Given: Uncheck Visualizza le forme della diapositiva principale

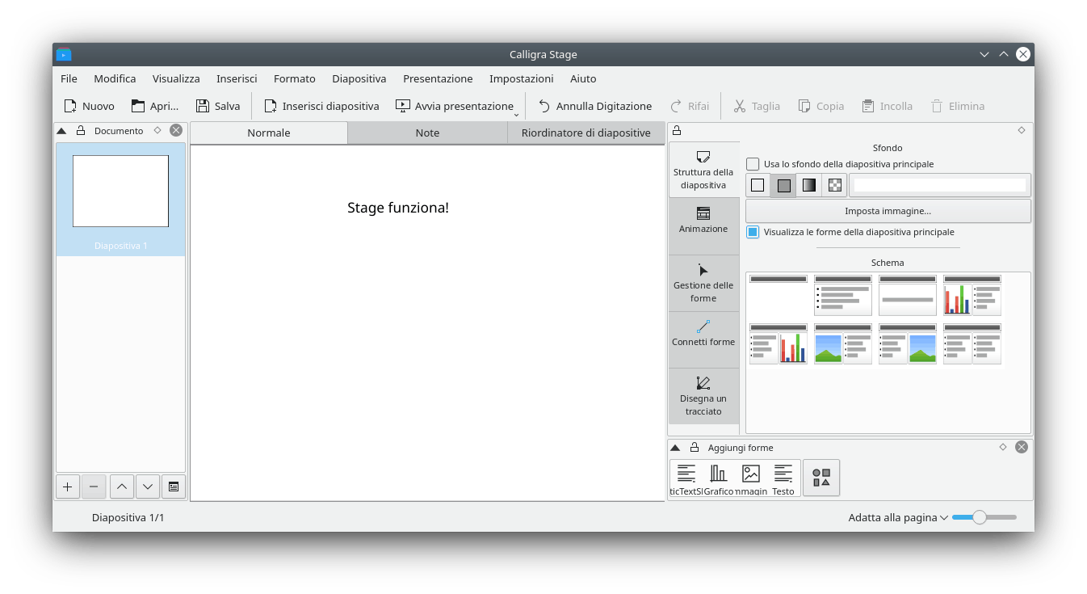Looking at the screenshot, I should coord(753,232).
